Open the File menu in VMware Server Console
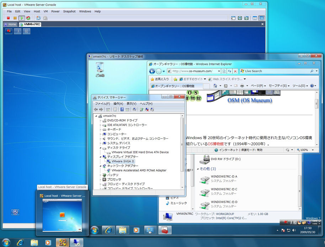 click(9, 11)
